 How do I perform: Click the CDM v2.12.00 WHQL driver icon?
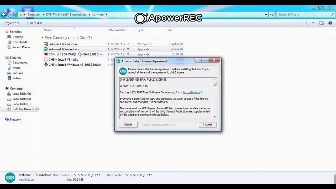click(x=46, y=54)
